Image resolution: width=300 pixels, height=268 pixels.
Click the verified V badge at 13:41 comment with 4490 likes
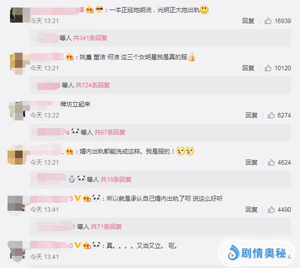(x=77, y=198)
